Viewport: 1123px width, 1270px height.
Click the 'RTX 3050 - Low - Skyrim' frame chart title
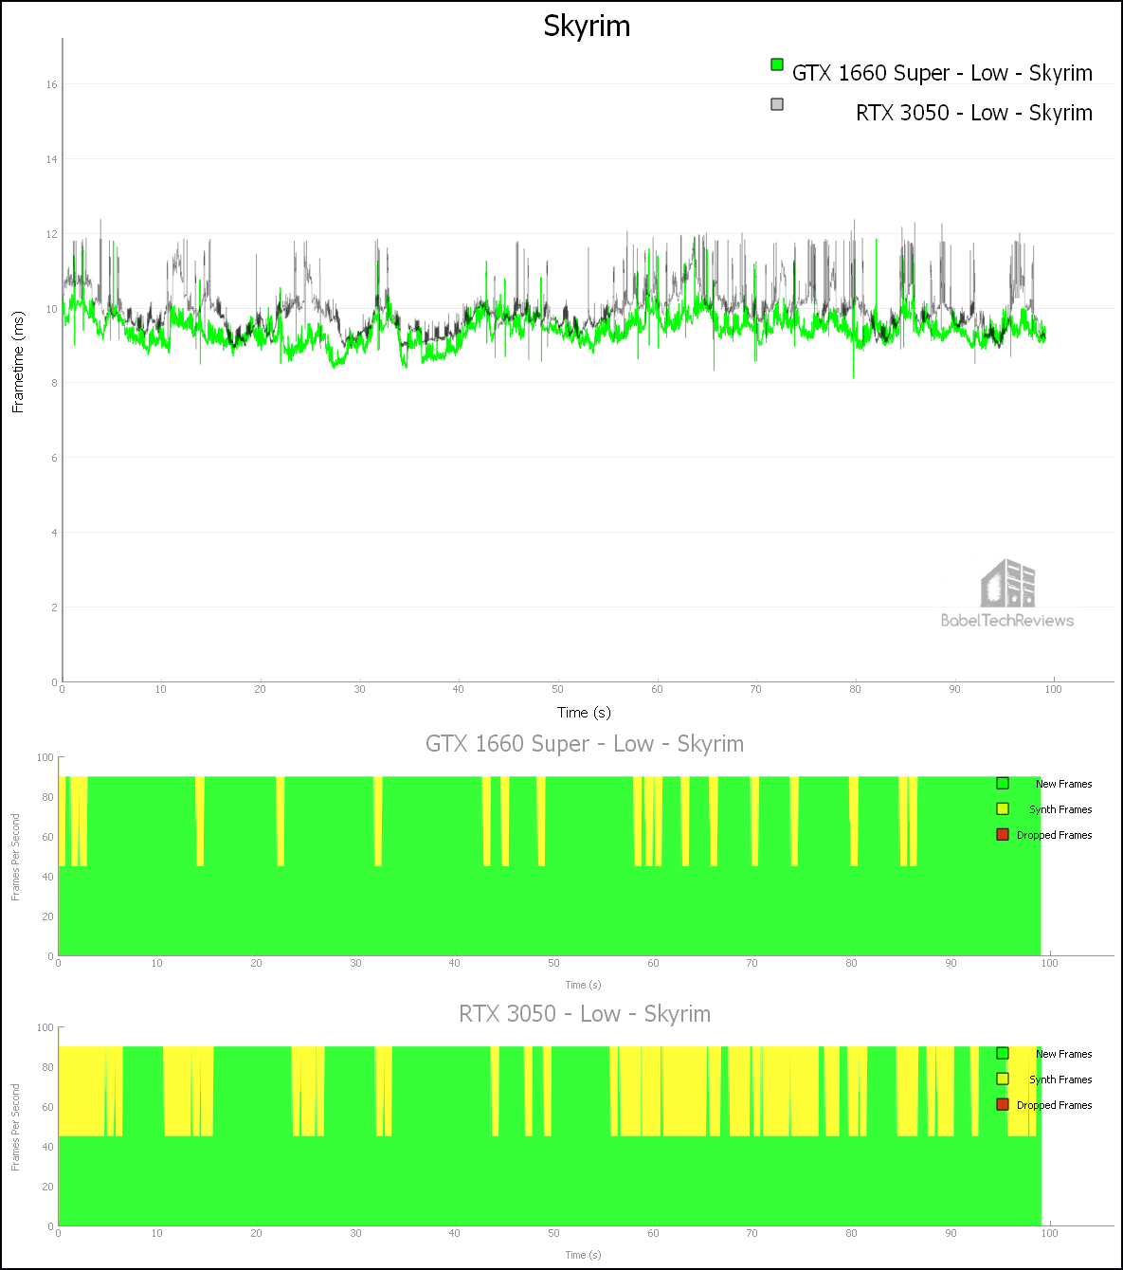point(585,1014)
